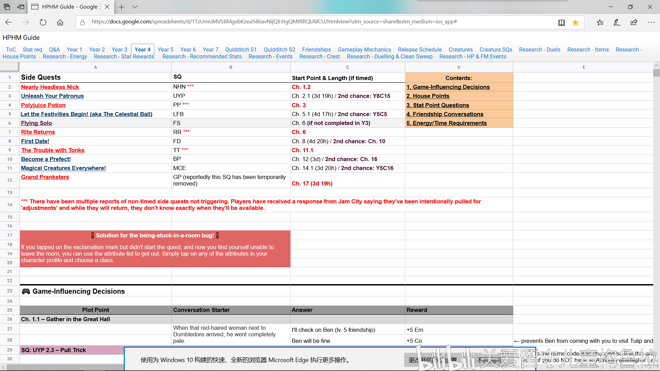Image resolution: width=660 pixels, height=371 pixels.
Task: Click the address bar URL
Action: coord(274,22)
